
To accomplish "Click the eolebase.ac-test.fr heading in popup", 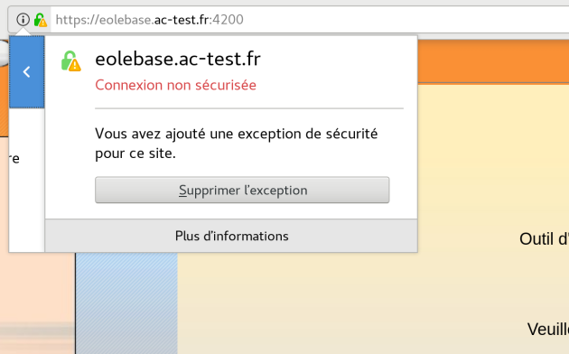I will click(178, 59).
